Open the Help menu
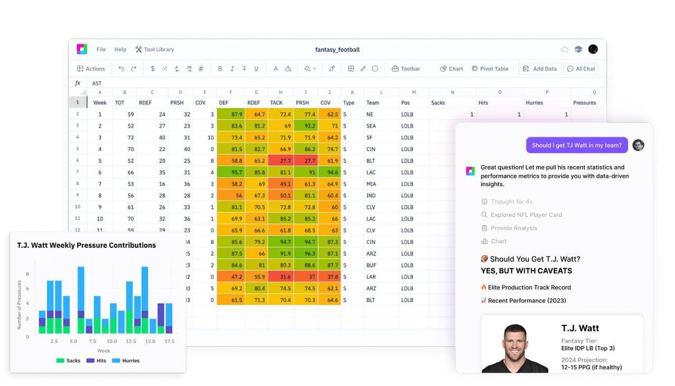 click(x=121, y=49)
